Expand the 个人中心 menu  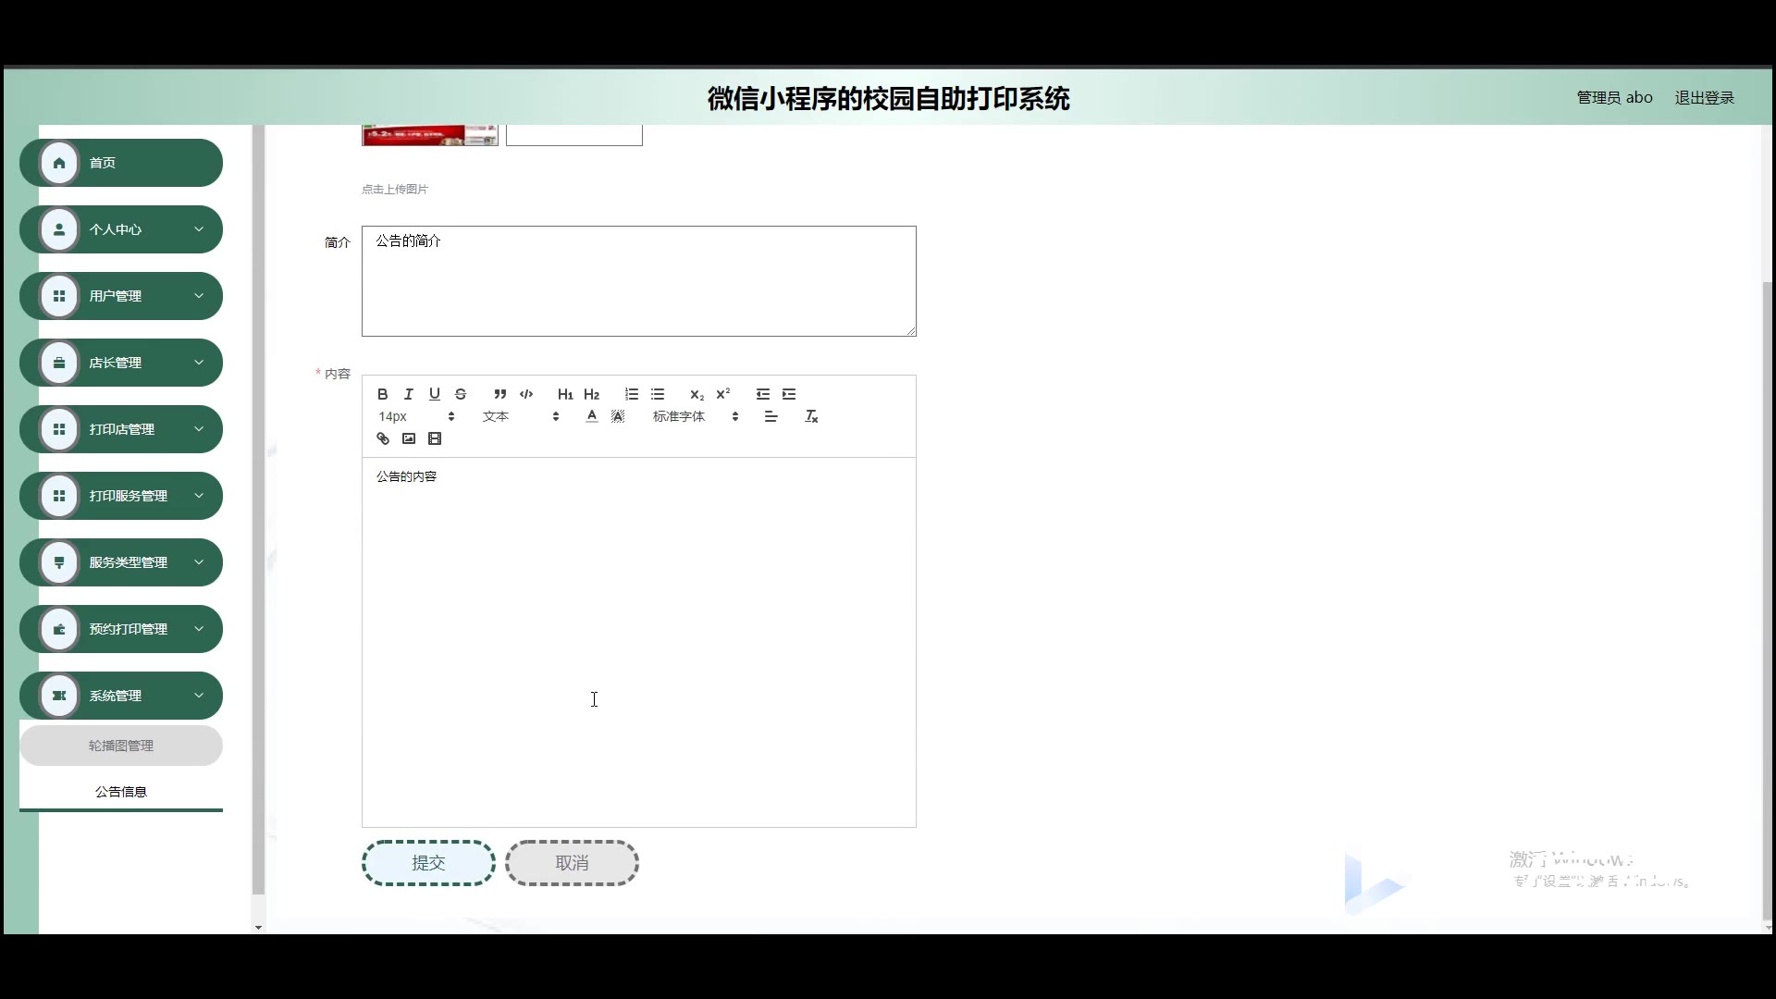tap(121, 229)
